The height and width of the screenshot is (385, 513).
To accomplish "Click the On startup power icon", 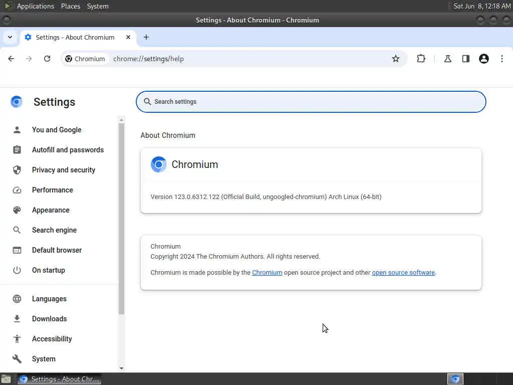I will (x=17, y=270).
